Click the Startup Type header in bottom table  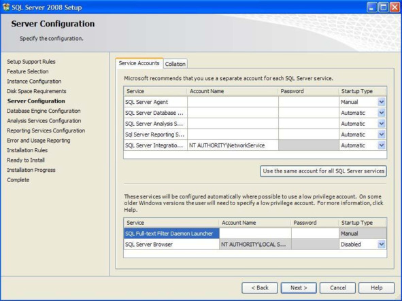(x=363, y=223)
